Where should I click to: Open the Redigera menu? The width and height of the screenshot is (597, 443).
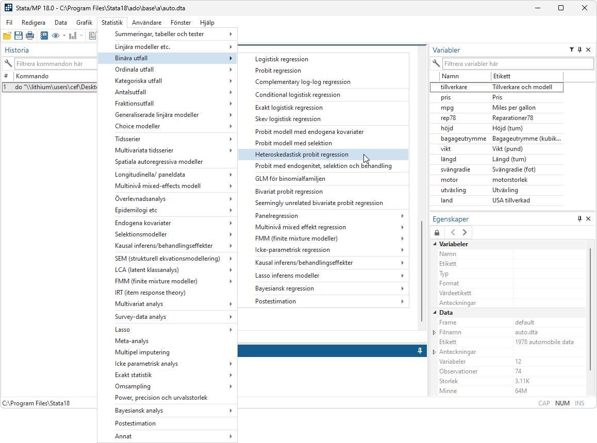(x=34, y=23)
